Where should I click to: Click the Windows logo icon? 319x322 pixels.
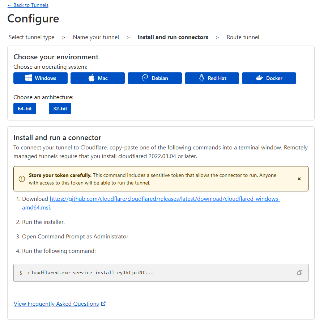click(29, 78)
